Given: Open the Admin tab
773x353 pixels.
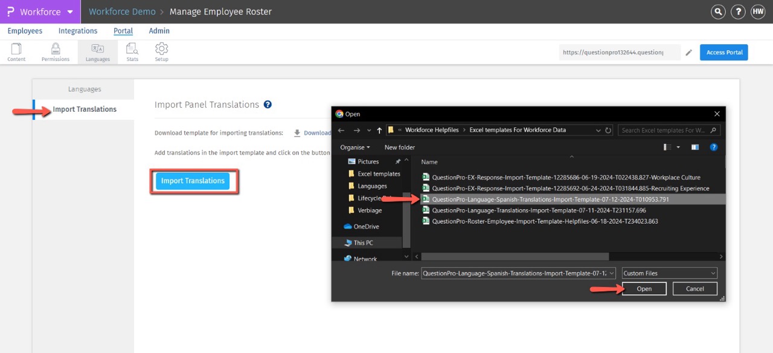Looking at the screenshot, I should pos(159,31).
